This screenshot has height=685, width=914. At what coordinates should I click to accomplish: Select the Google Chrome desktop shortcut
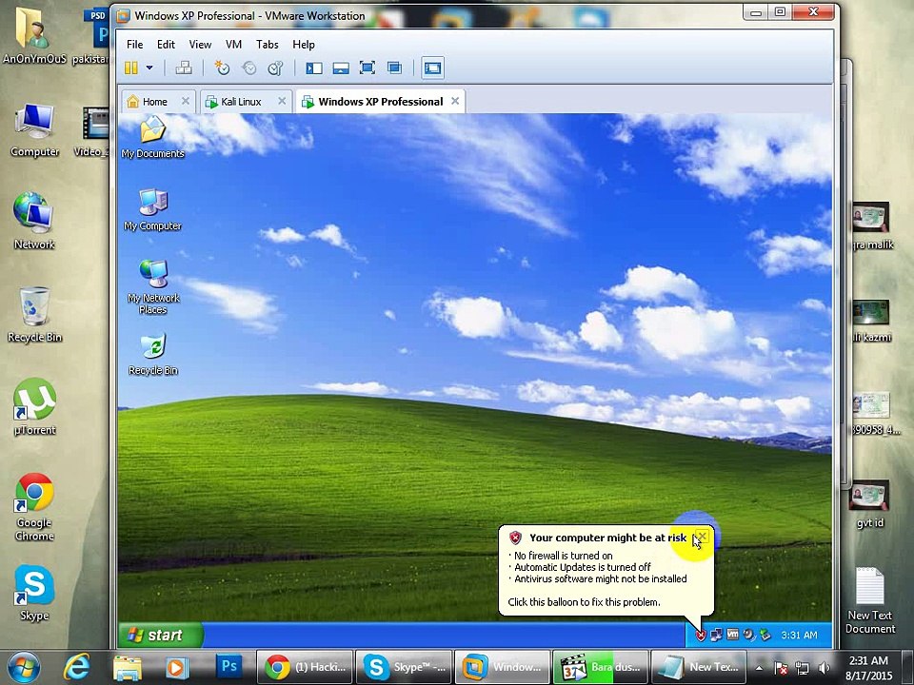(x=34, y=507)
